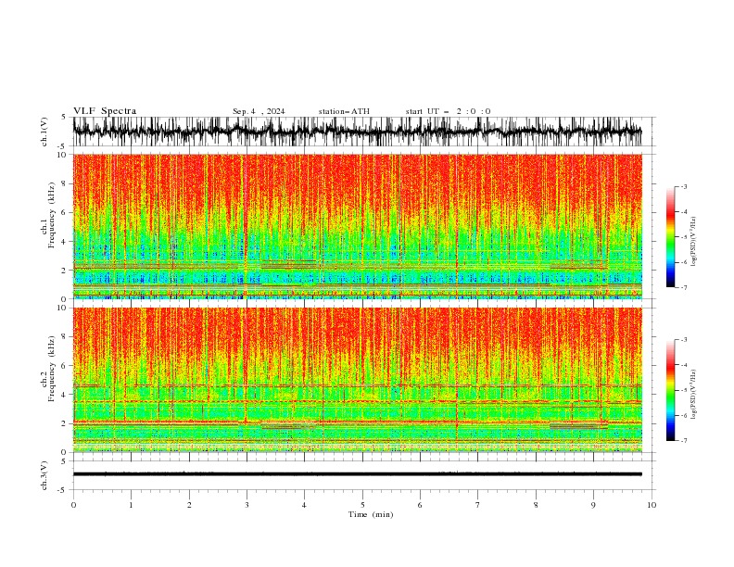Click the ch.2 color bar "-5" label
The width and height of the screenshot is (734, 567).
pos(684,390)
